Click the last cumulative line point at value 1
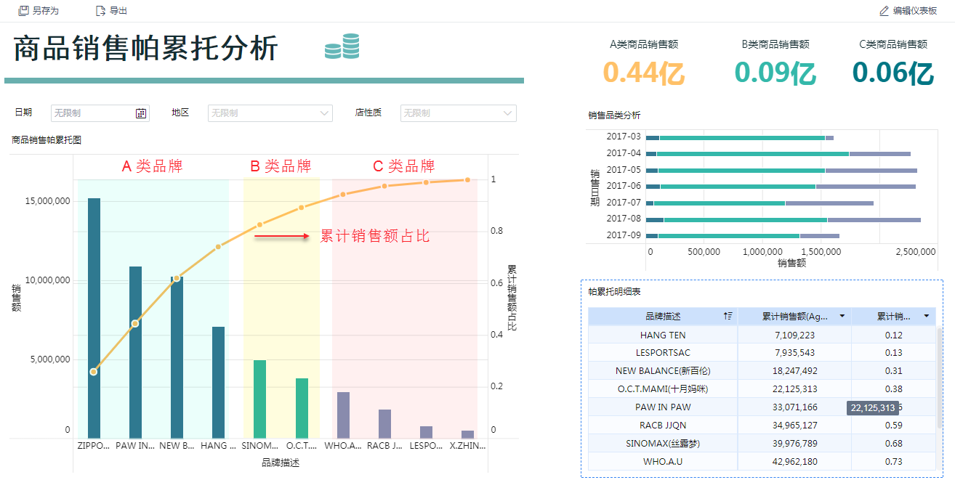The image size is (955, 480). click(x=467, y=179)
